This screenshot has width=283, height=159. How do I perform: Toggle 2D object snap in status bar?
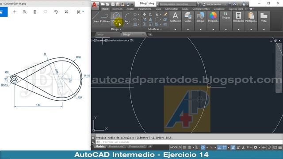[x=225, y=148]
